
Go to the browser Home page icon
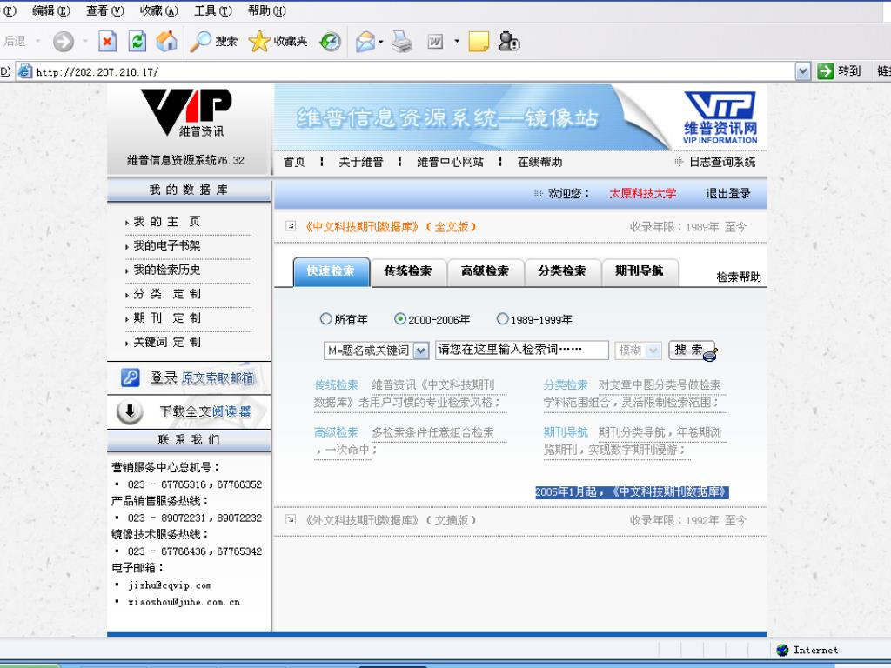[x=166, y=42]
